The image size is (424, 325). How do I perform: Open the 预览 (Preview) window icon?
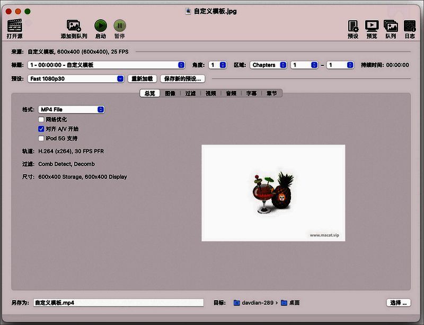pyautogui.click(x=371, y=27)
